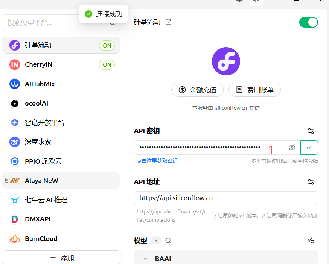Image resolution: width=329 pixels, height=264 pixels.
Task: Select 智谱开放平台 provider
Action: point(61,123)
